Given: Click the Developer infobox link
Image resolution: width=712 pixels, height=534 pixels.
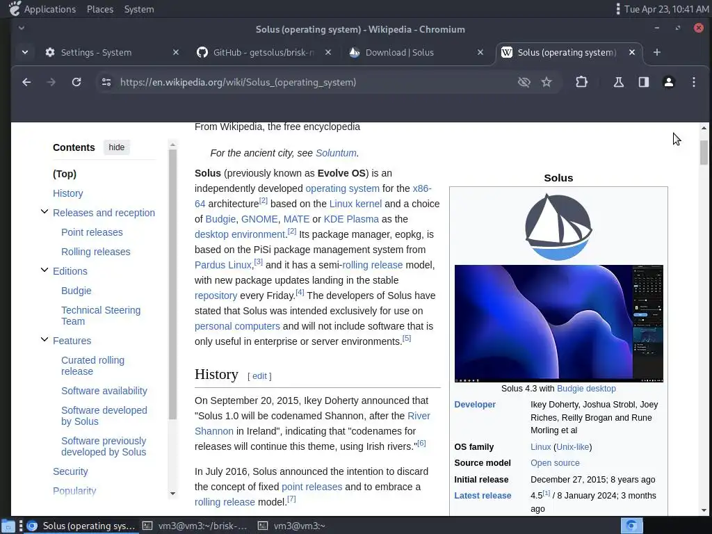Looking at the screenshot, I should click(x=474, y=404).
